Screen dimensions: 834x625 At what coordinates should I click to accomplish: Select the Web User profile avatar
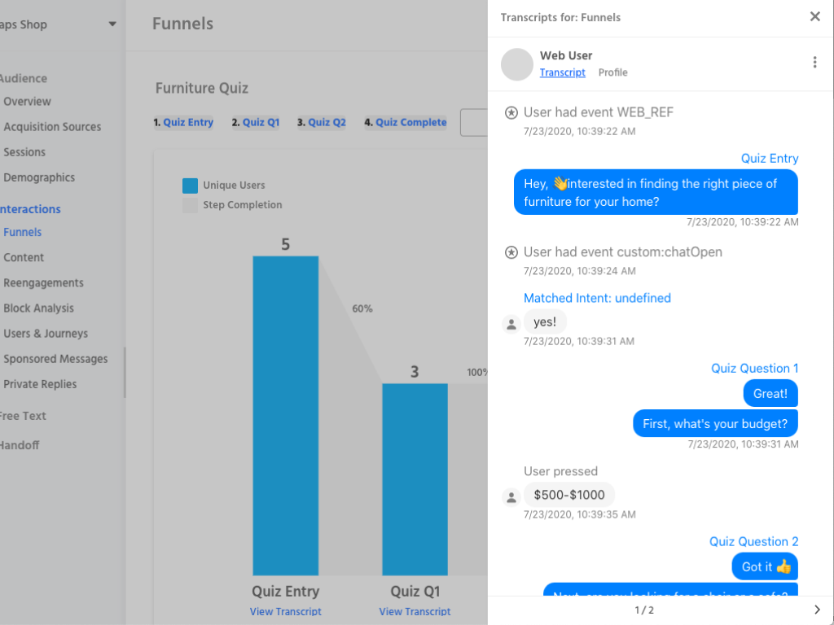(x=516, y=64)
